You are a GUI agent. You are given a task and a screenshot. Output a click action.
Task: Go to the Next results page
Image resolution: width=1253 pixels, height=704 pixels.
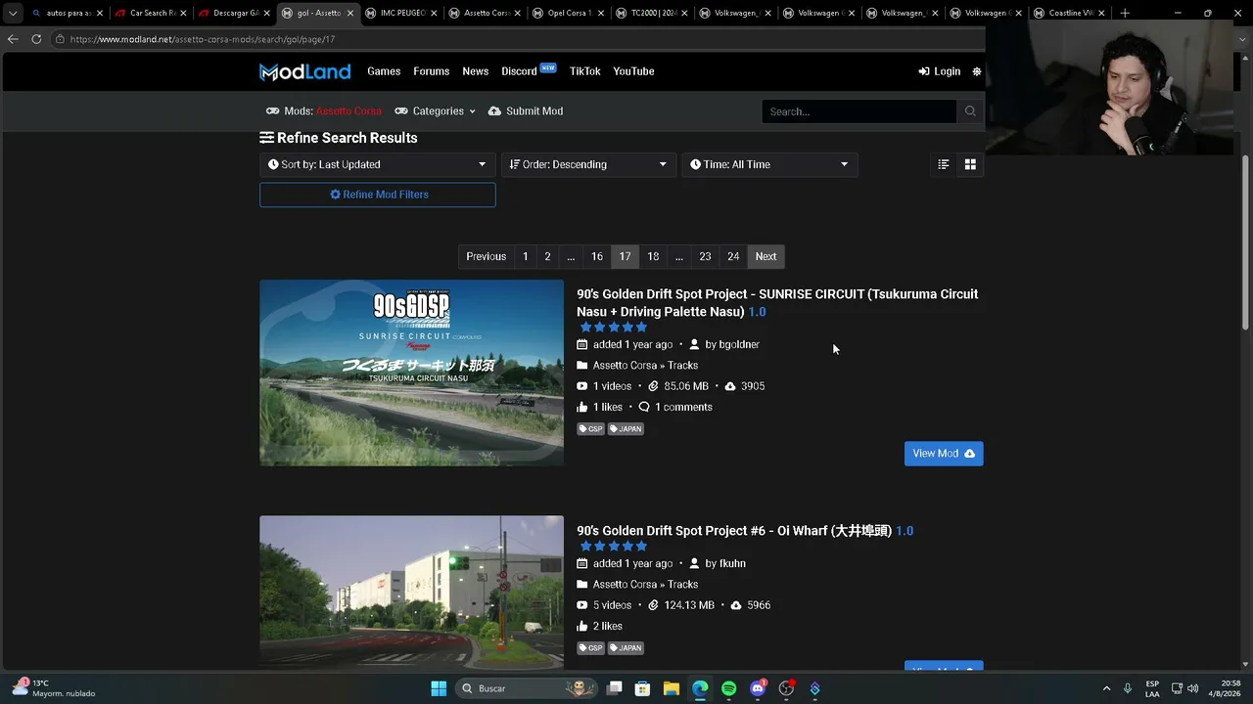point(766,256)
